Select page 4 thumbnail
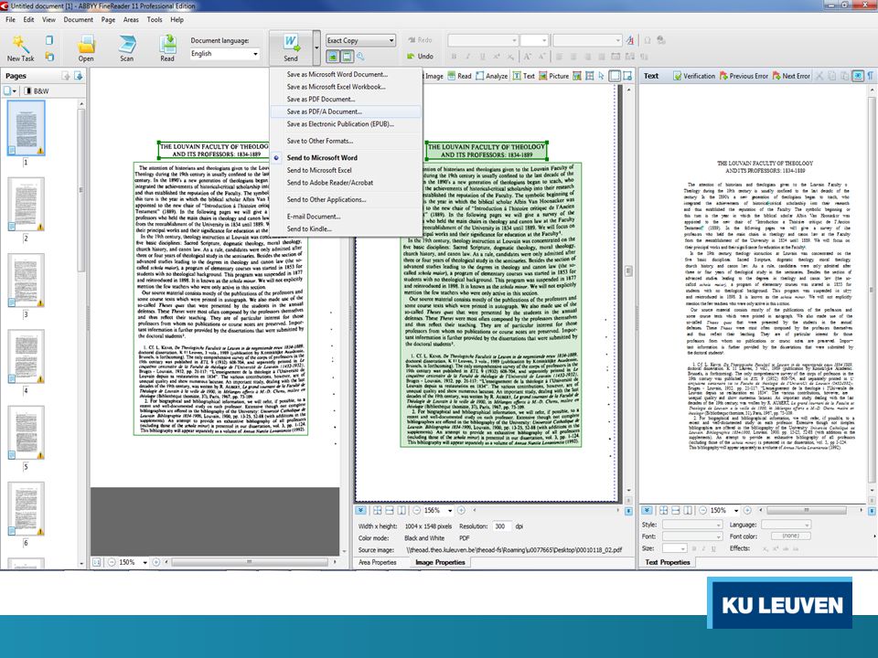 click(x=26, y=356)
